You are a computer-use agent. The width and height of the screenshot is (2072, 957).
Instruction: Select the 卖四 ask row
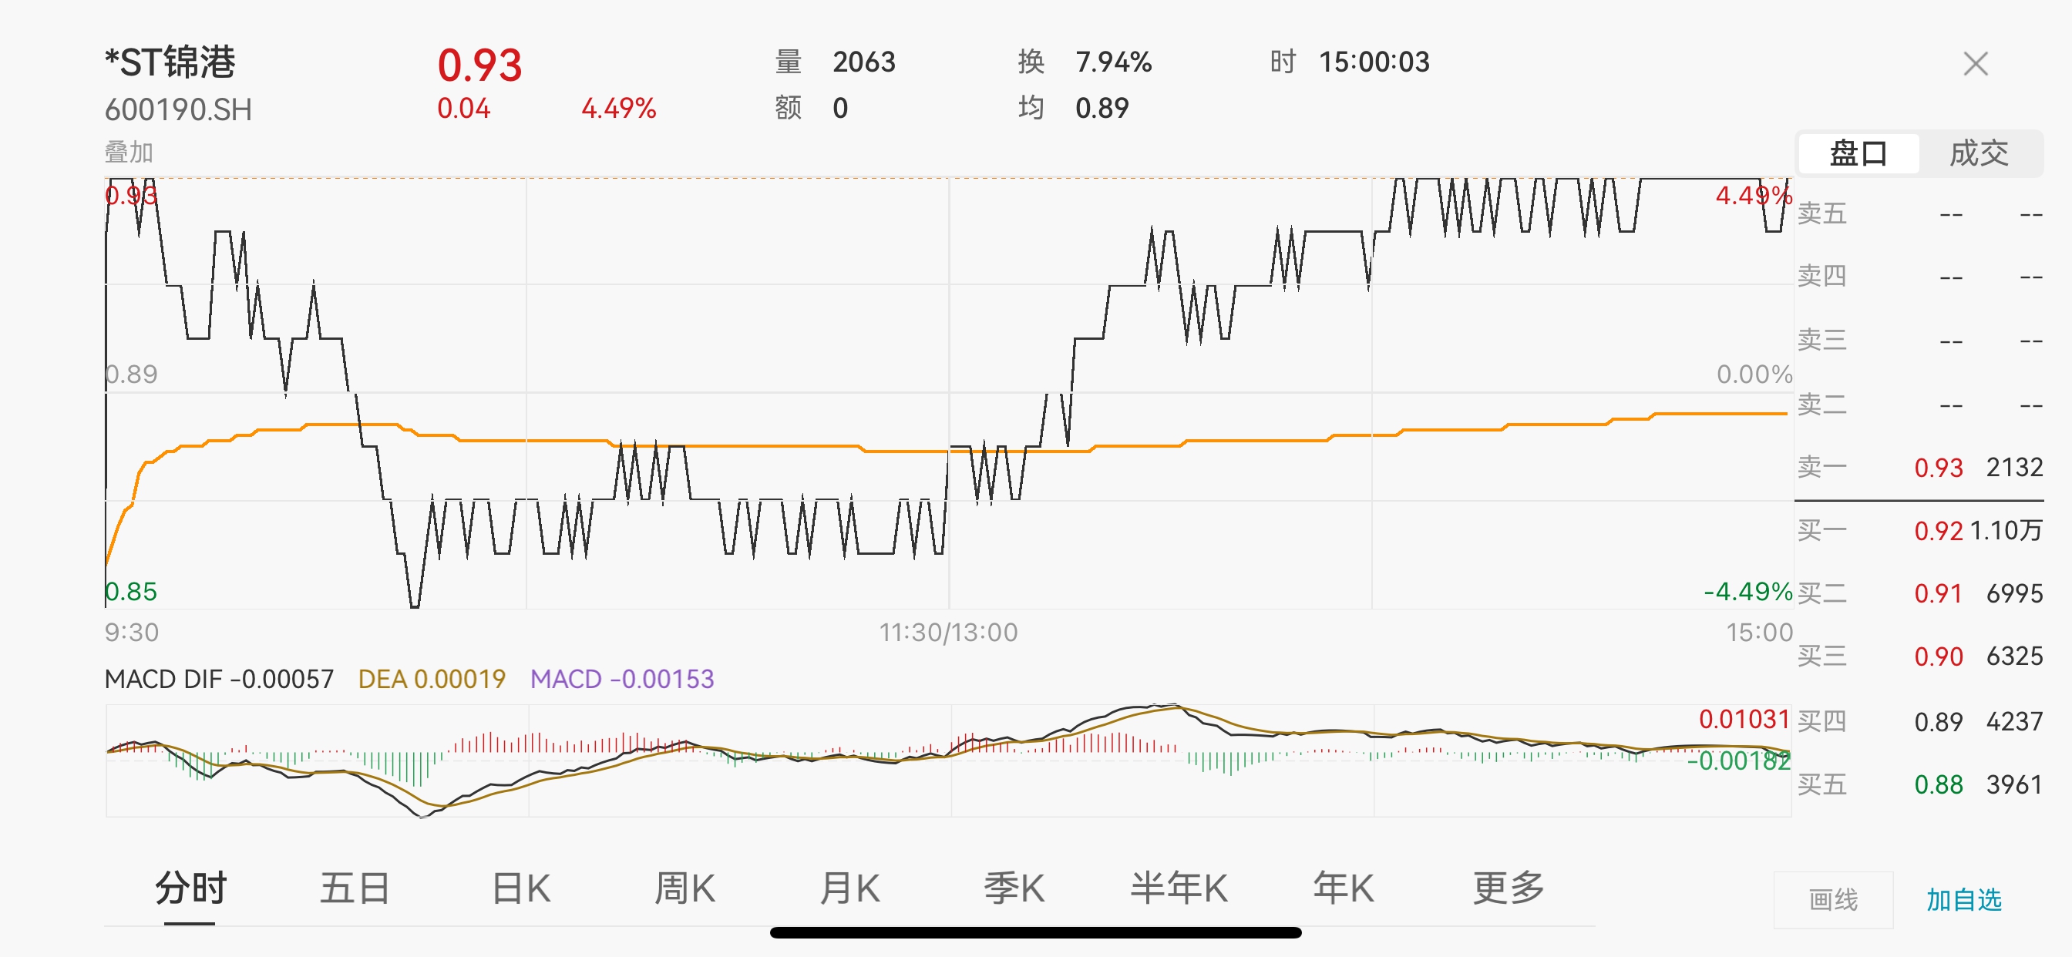click(1919, 277)
